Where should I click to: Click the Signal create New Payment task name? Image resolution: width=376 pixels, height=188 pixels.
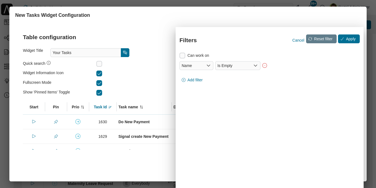point(143,136)
